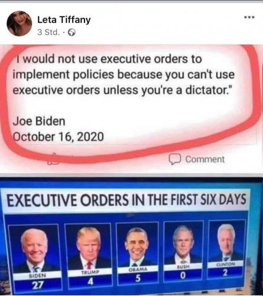Click the Leta Tiffany name link
This screenshot has height=296, width=263.
[x=64, y=20]
